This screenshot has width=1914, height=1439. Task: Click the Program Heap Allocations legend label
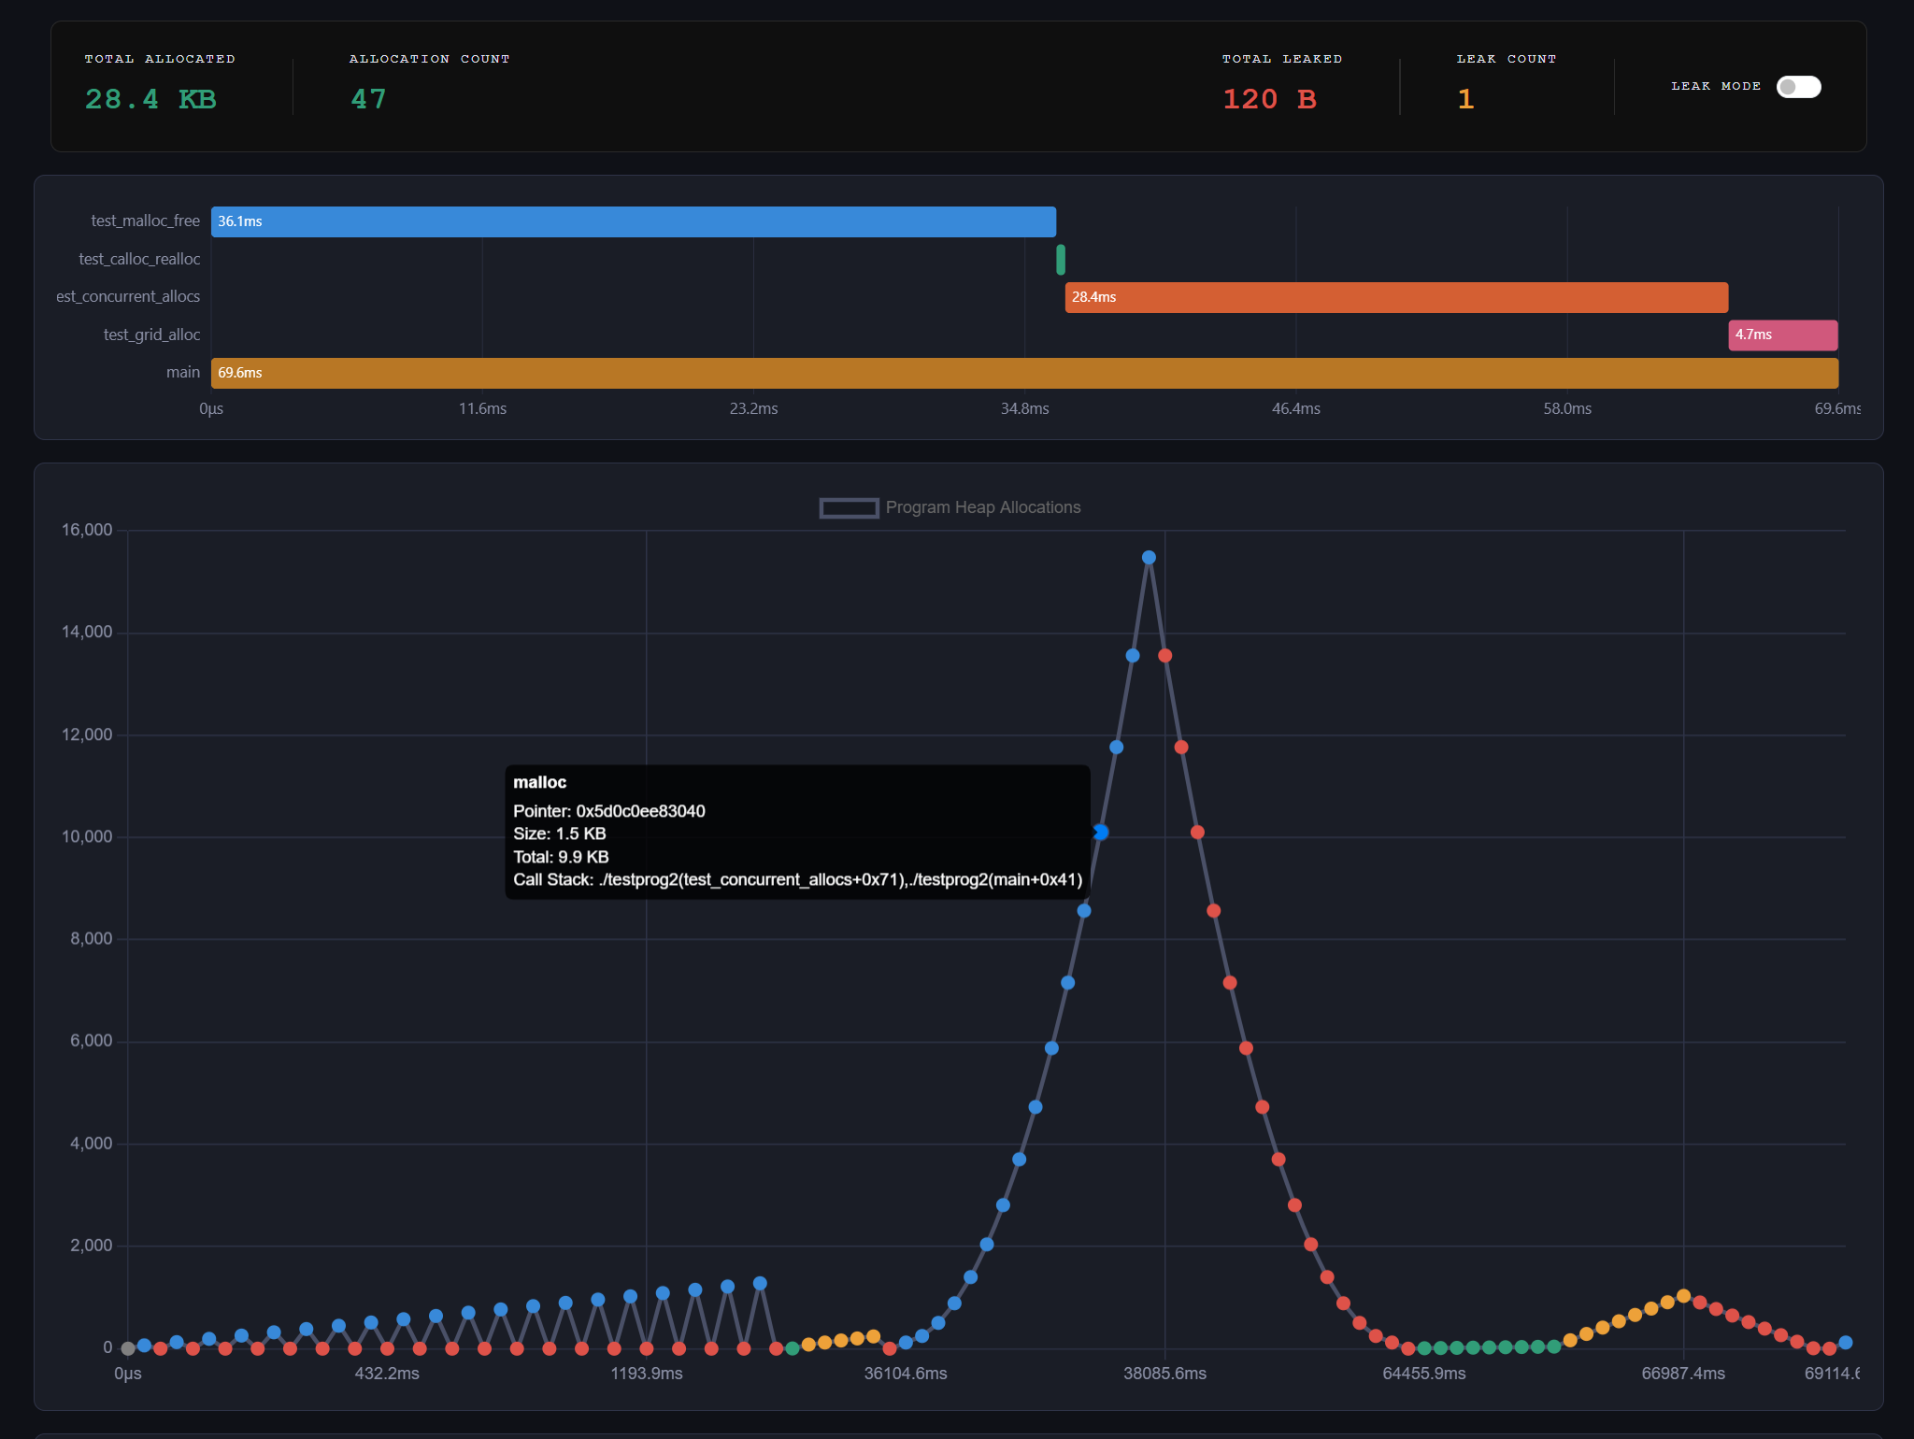(982, 507)
